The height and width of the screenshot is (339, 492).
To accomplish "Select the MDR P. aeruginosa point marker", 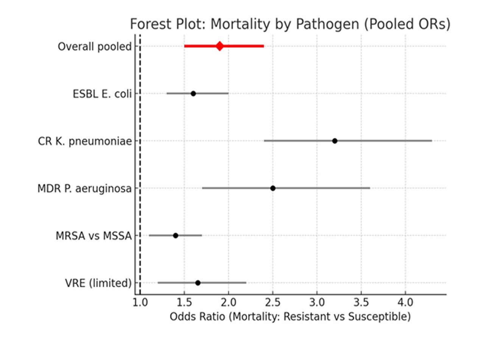I will (273, 188).
